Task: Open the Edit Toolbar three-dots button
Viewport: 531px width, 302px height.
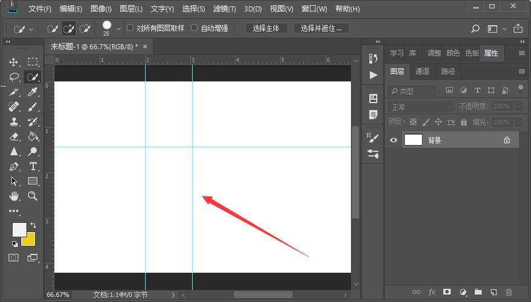Action: (13, 211)
